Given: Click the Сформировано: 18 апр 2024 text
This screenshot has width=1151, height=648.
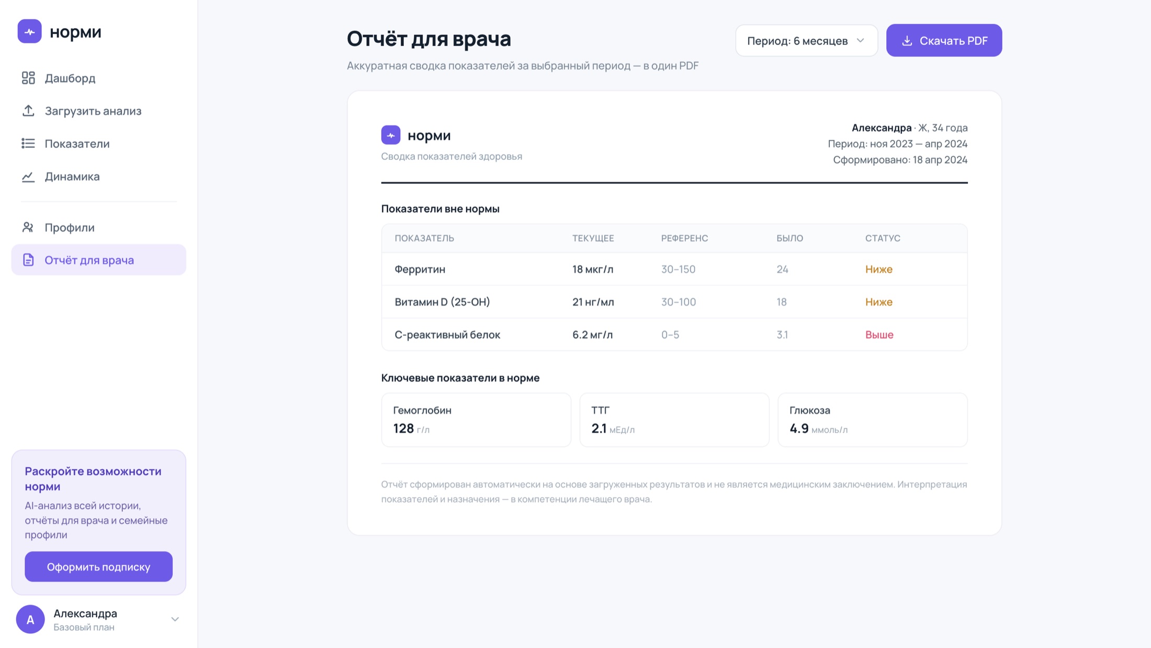Looking at the screenshot, I should (x=900, y=159).
